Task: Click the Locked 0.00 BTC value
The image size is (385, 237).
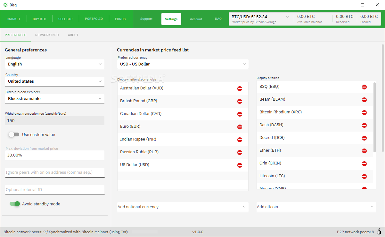Action: pos(369,16)
